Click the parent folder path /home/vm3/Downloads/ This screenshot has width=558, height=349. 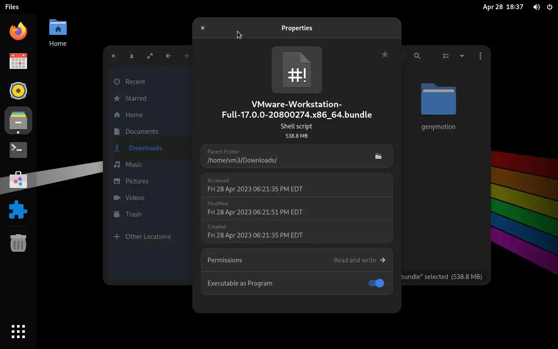click(x=242, y=160)
